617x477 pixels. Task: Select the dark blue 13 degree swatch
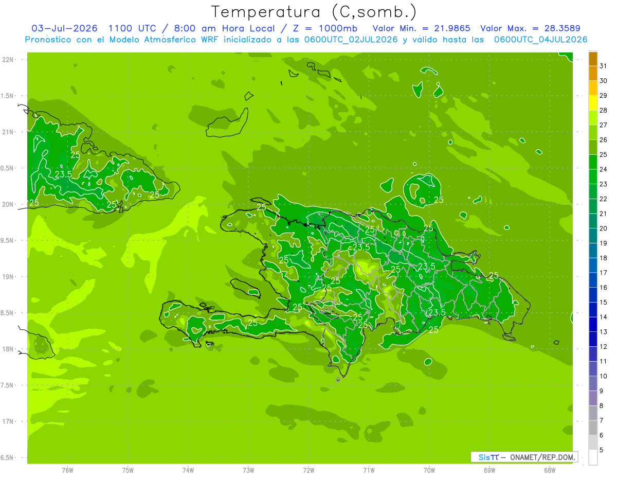point(593,325)
